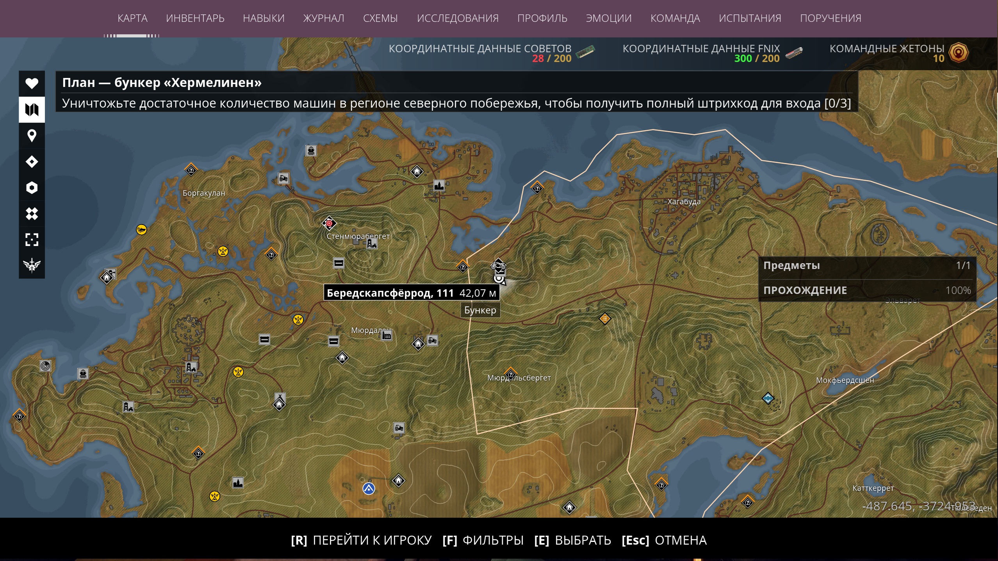Screen dimensions: 998x561
Task: Click ПЕРЕЙТИ К ИГРОКУ button
Action: (361, 540)
